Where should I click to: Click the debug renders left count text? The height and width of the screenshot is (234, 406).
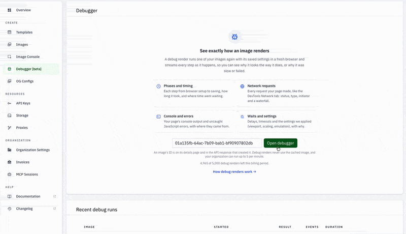coord(234,163)
